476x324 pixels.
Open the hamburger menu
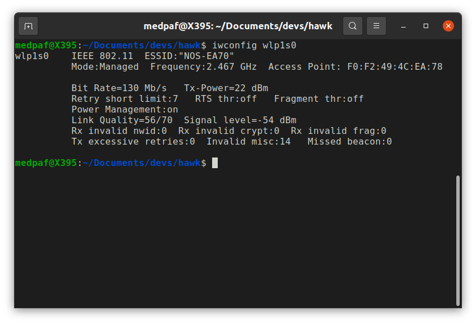click(376, 26)
